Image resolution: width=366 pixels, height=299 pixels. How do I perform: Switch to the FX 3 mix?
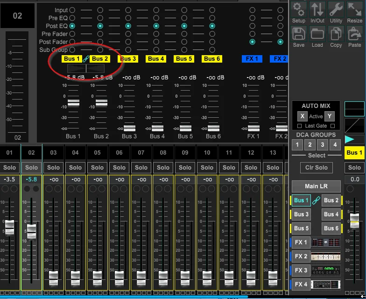click(301, 271)
